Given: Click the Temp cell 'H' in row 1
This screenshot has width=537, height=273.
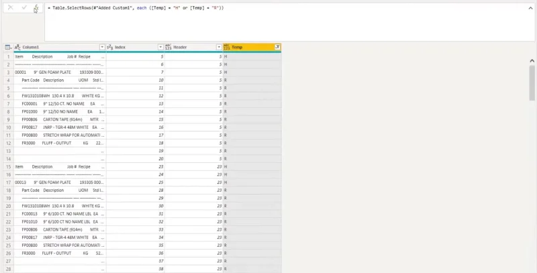Looking at the screenshot, I should pyautogui.click(x=252, y=56).
